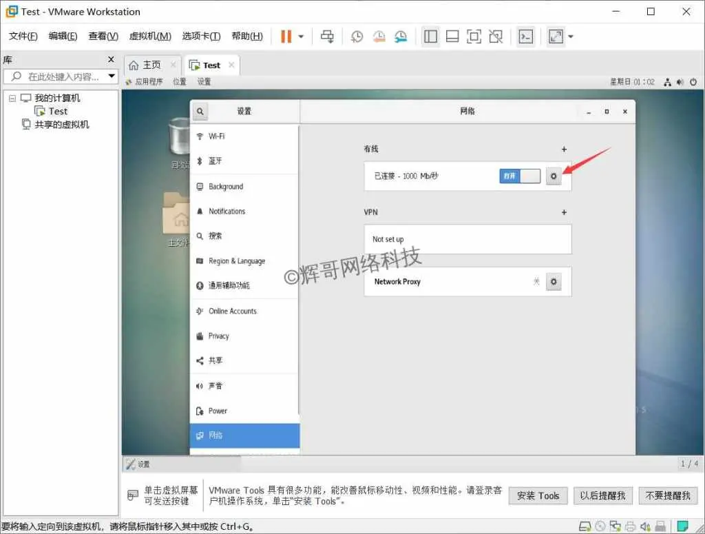Open the 文件(F) menu

click(23, 36)
